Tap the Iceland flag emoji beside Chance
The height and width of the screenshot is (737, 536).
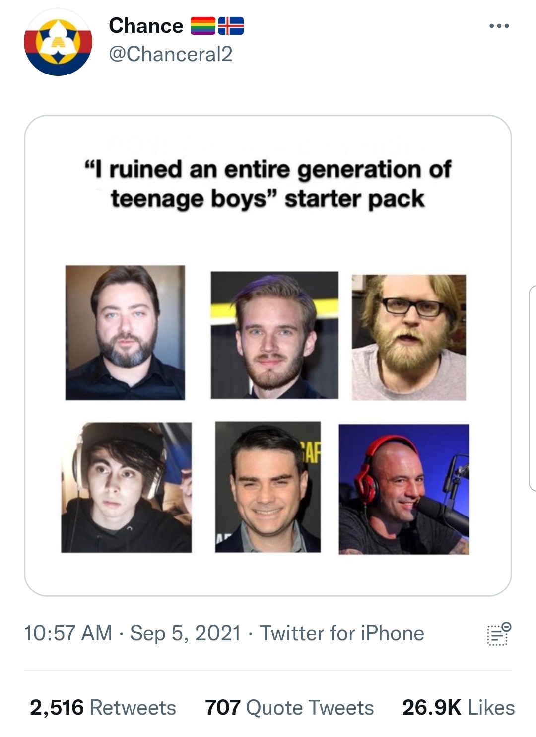tap(231, 26)
